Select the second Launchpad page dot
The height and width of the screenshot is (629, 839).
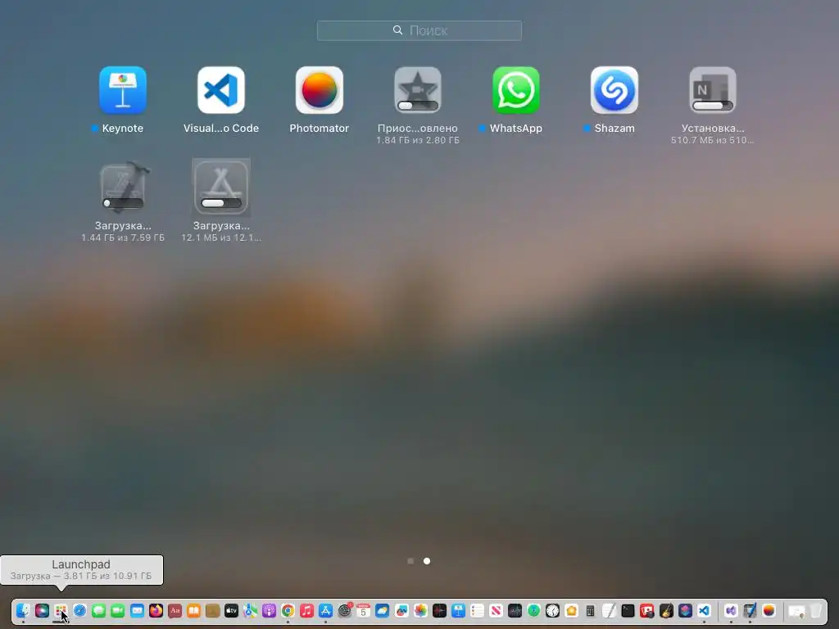pyautogui.click(x=427, y=561)
